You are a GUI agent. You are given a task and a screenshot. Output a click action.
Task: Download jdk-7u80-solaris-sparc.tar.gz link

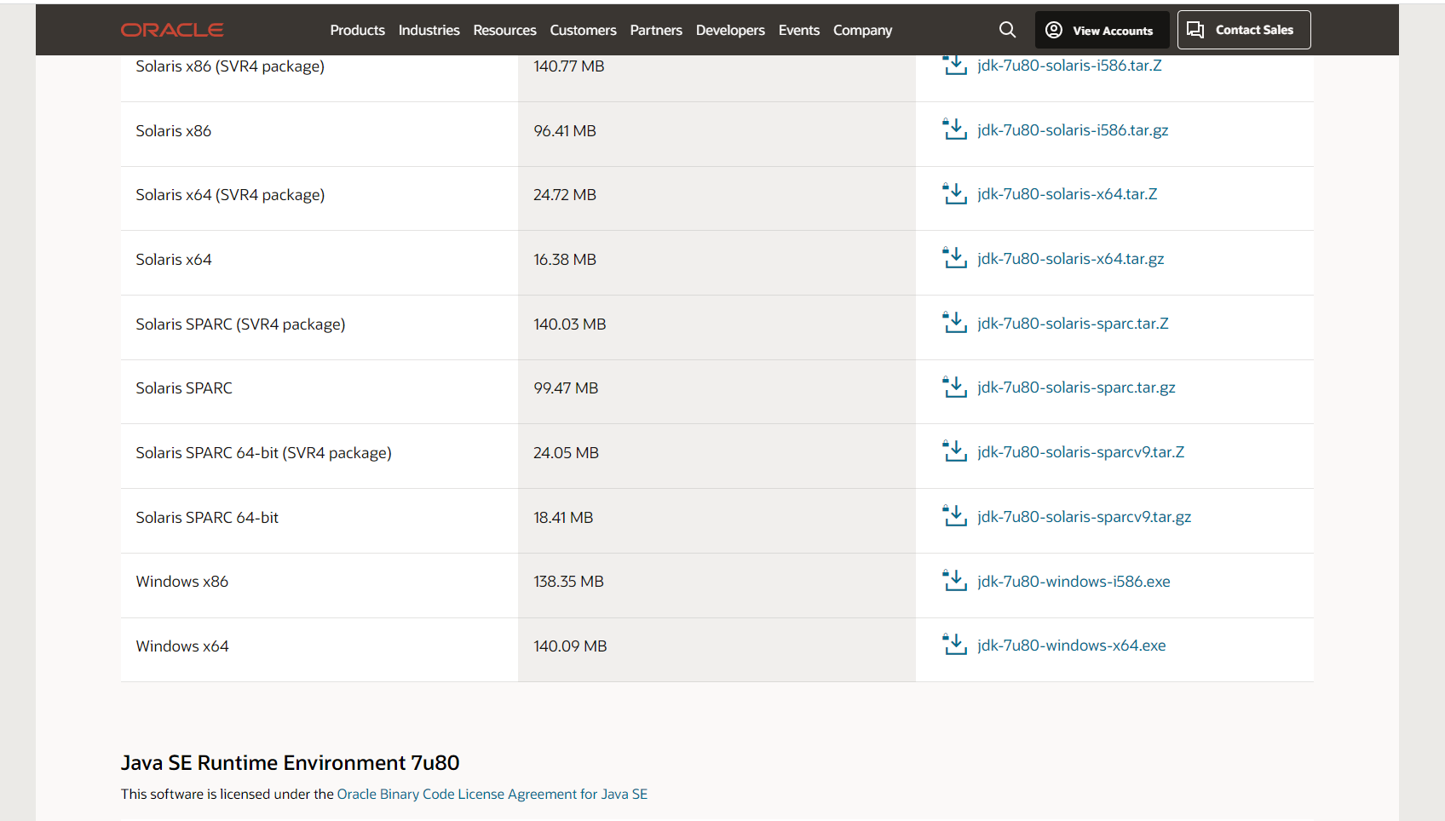point(1076,388)
